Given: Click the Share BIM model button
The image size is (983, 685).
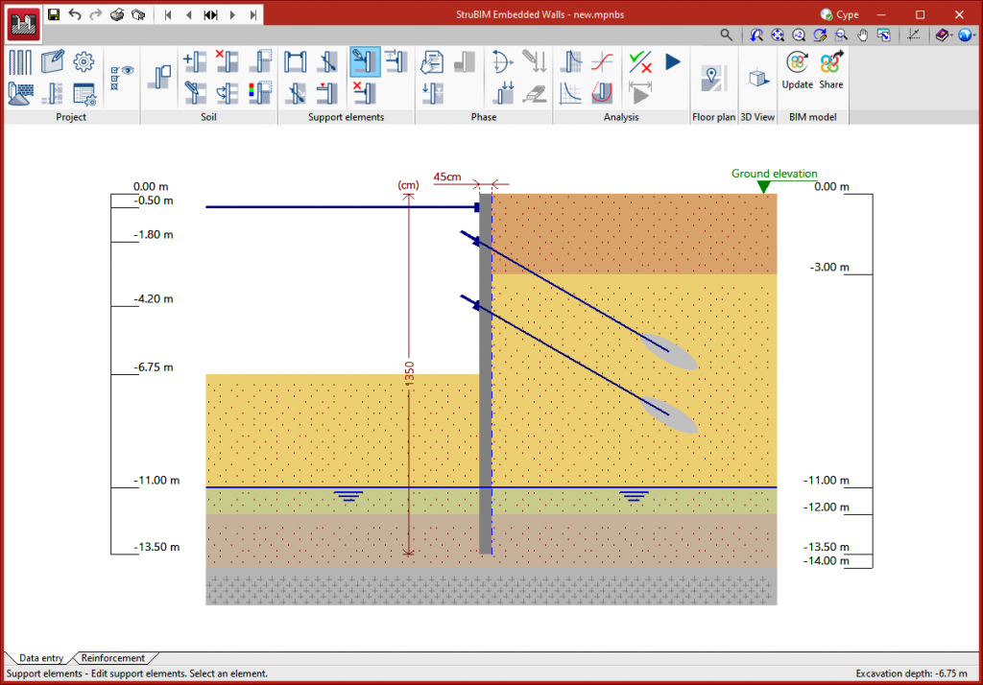Looking at the screenshot, I should [x=831, y=70].
